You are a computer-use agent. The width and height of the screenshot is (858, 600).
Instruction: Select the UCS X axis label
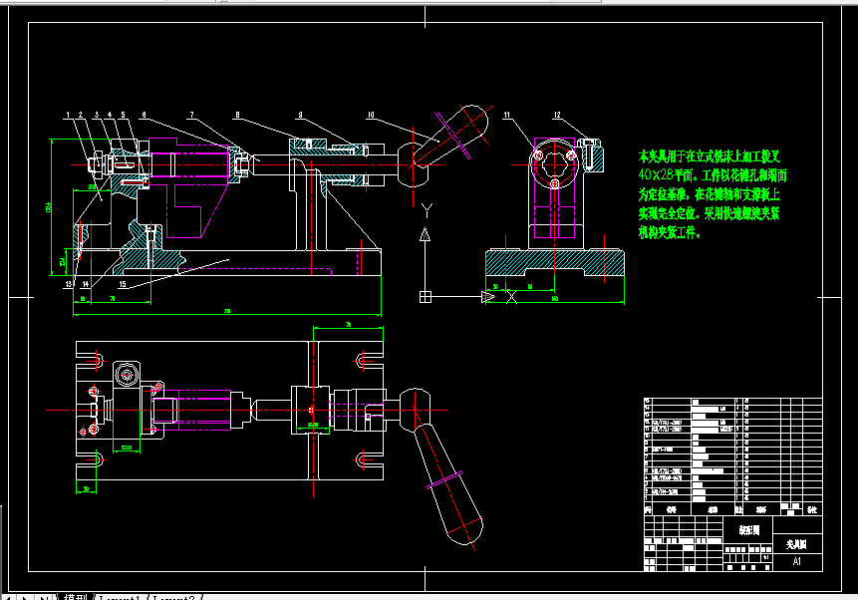click(511, 297)
